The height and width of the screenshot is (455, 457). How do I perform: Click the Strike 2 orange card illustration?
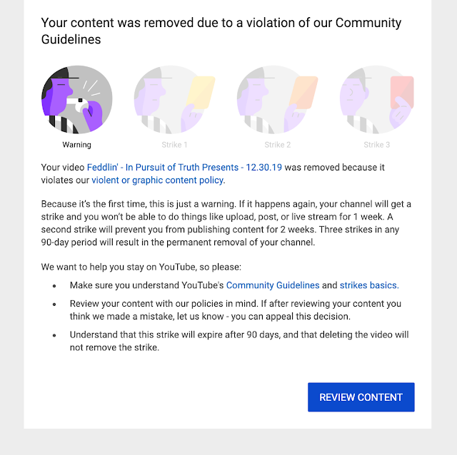[x=277, y=101]
